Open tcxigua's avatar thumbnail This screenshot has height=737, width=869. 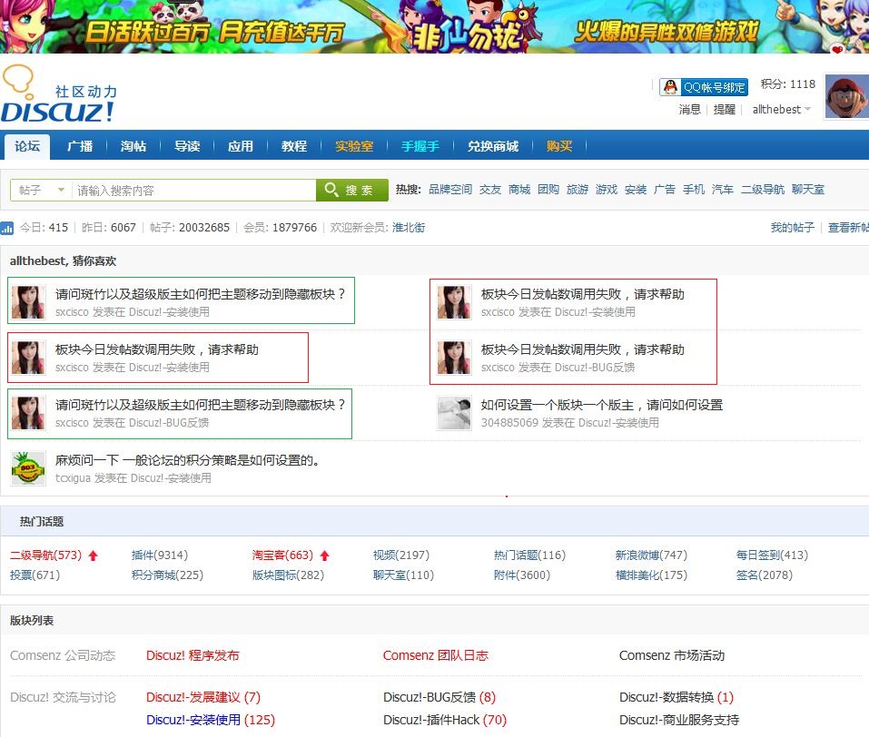(x=28, y=468)
